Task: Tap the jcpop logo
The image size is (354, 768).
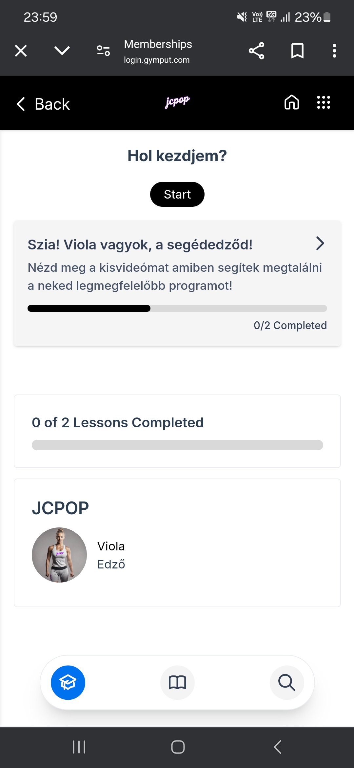Action: (177, 101)
